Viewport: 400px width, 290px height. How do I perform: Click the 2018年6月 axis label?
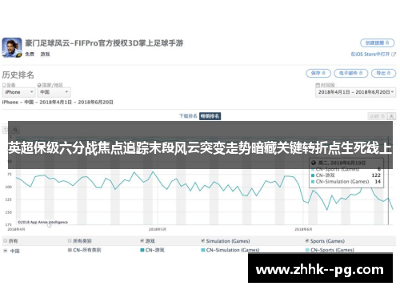pyautogui.click(x=303, y=229)
